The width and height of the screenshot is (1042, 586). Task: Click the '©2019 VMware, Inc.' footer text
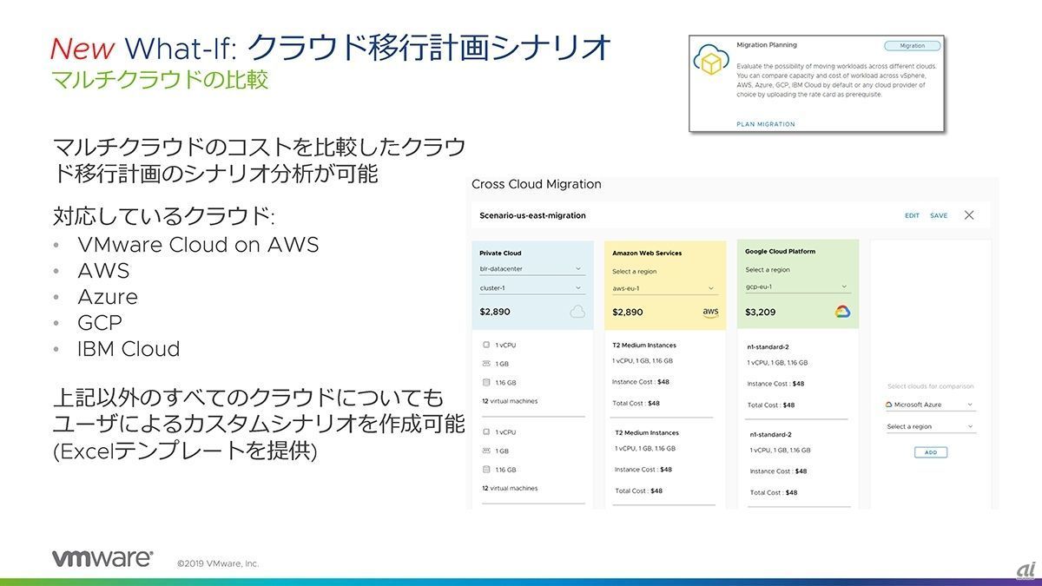click(x=217, y=563)
